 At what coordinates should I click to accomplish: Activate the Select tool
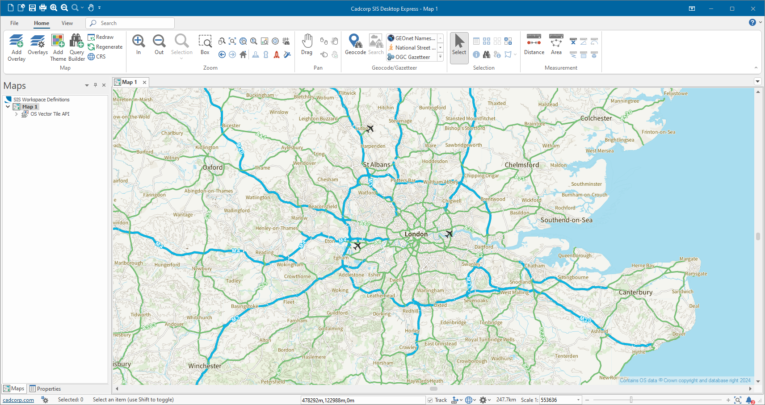coord(459,46)
